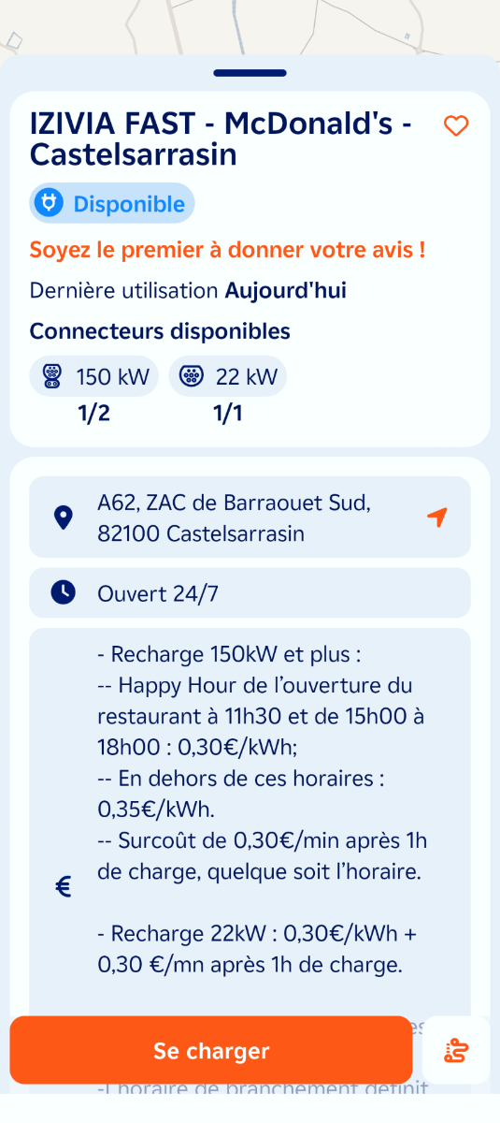
Task: Open navigation with orange arrow icon
Action: click(437, 517)
